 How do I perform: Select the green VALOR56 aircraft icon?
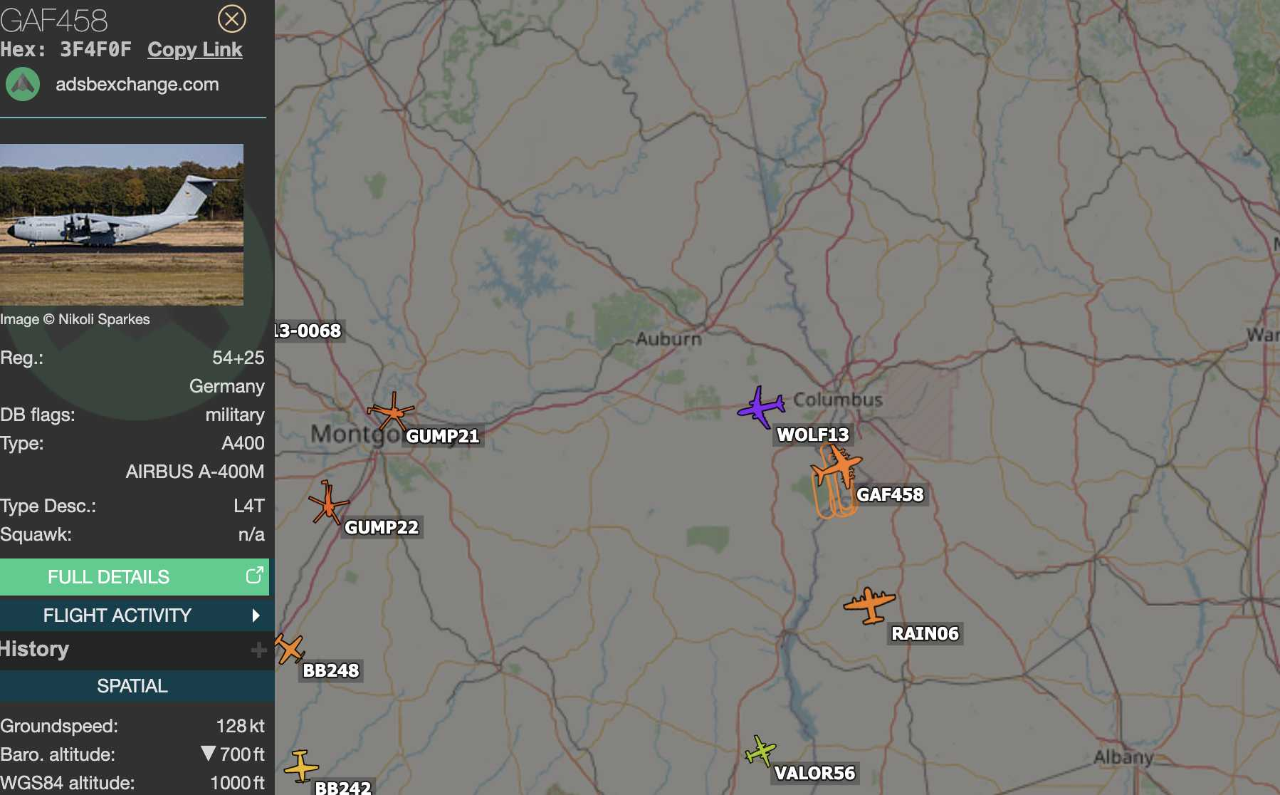pos(760,750)
